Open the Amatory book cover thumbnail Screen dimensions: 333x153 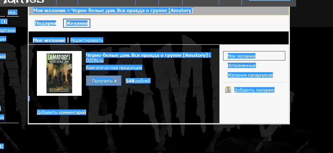click(x=59, y=73)
